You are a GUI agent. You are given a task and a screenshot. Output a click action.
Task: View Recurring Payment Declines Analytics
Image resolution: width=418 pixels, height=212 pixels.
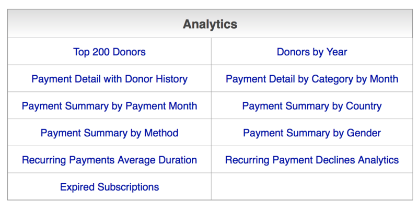pos(312,160)
